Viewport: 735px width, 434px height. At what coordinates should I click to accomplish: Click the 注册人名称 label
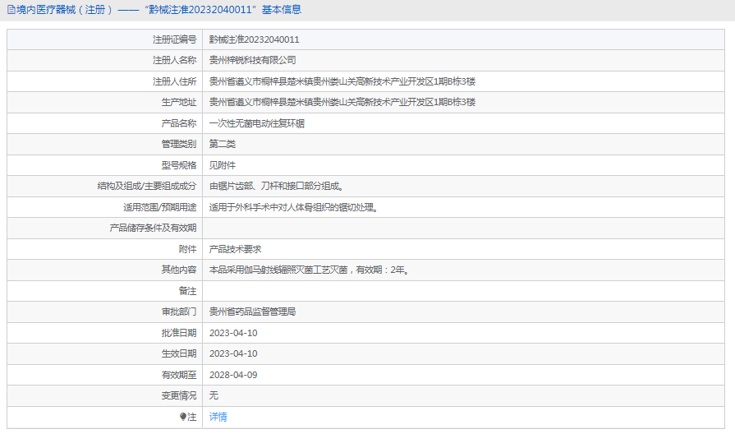(174, 60)
